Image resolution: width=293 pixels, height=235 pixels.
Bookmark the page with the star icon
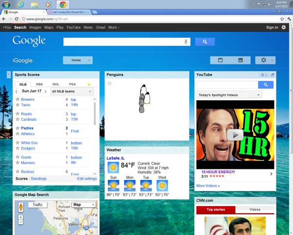[282, 19]
